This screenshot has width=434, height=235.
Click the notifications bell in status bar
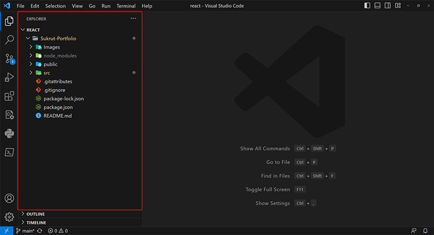point(425,231)
